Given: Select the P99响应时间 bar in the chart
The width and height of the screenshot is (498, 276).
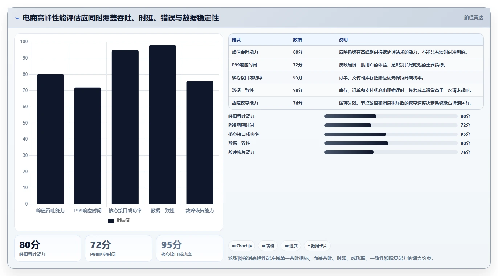Looking at the screenshot, I should coord(88,146).
